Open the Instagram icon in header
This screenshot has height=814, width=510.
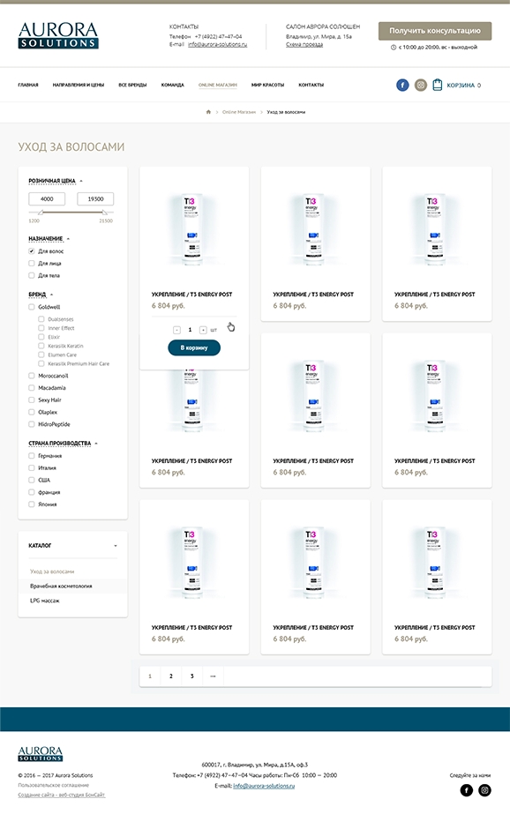[421, 85]
